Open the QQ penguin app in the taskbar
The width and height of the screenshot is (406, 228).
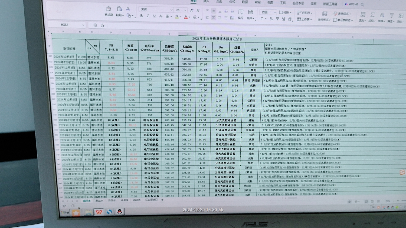click(x=119, y=212)
